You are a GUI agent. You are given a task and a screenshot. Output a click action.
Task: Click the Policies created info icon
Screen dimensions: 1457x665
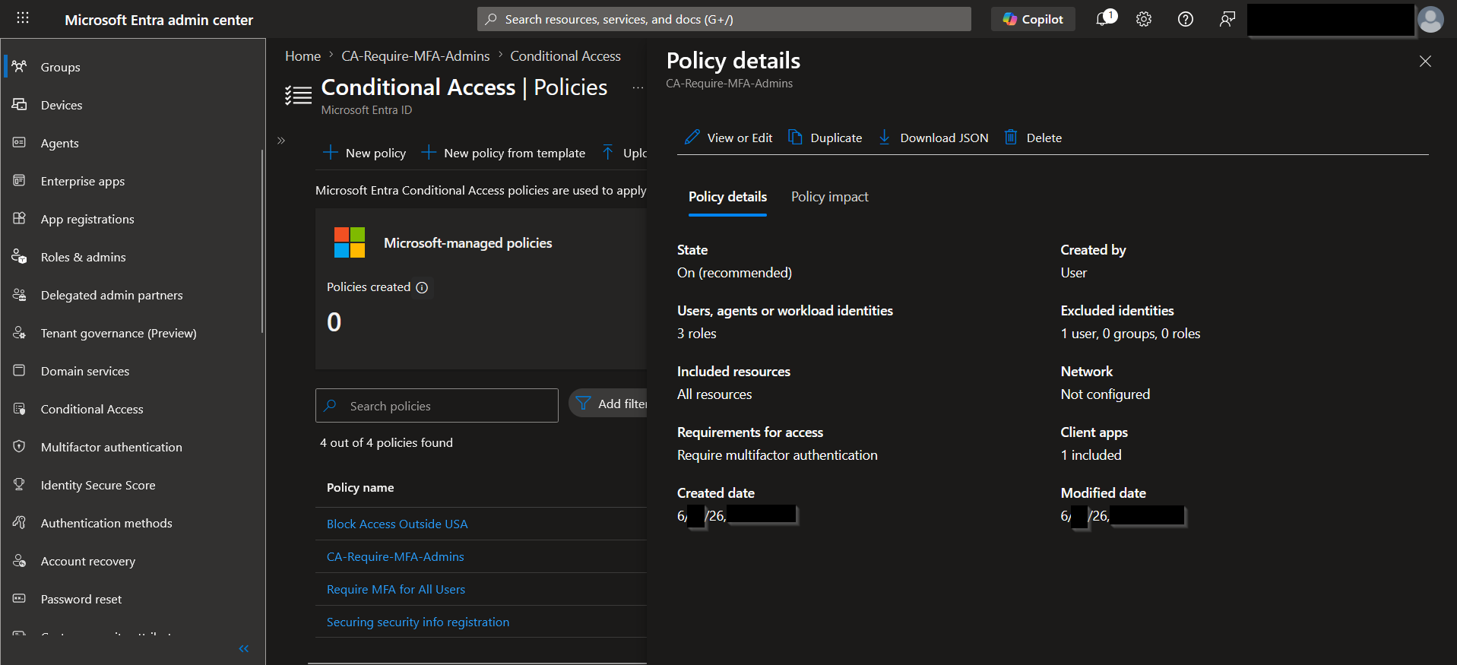coord(422,287)
